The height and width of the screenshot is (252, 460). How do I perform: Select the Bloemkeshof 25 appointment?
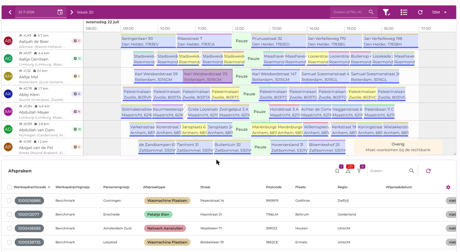click(327, 147)
